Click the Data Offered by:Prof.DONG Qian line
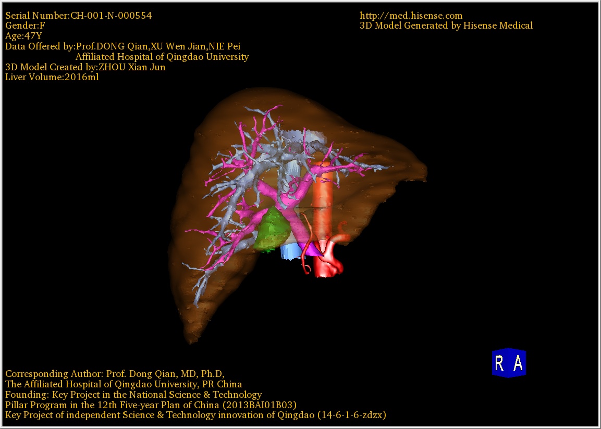The image size is (601, 429). (x=122, y=46)
